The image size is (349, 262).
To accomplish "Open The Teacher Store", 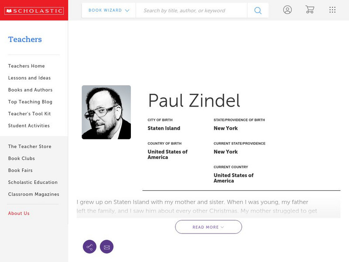I will tap(30, 147).
